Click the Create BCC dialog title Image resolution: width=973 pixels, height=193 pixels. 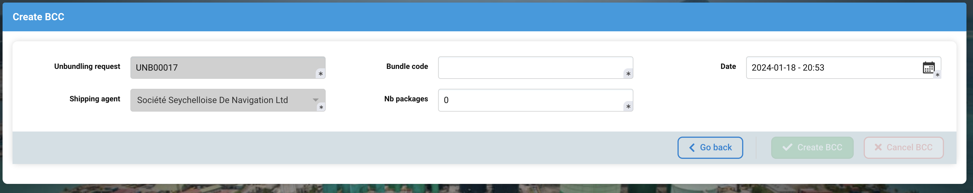(x=38, y=17)
